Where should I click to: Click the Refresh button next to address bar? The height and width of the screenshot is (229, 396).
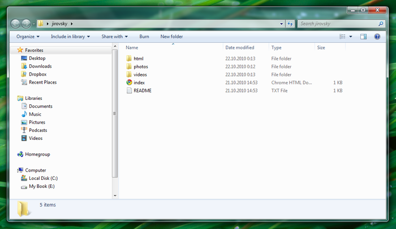pos(290,24)
